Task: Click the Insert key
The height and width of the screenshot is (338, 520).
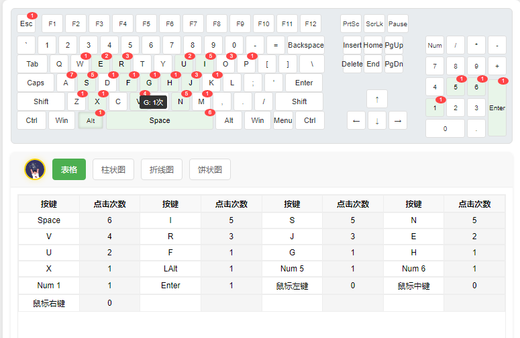Action: click(x=352, y=45)
